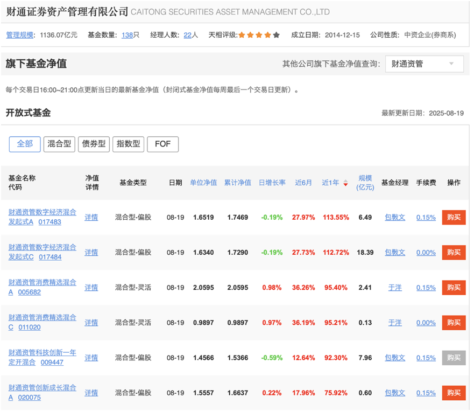The width and height of the screenshot is (474, 411).
Task: Sort table by 规模(亿元) column
Action: click(365, 183)
